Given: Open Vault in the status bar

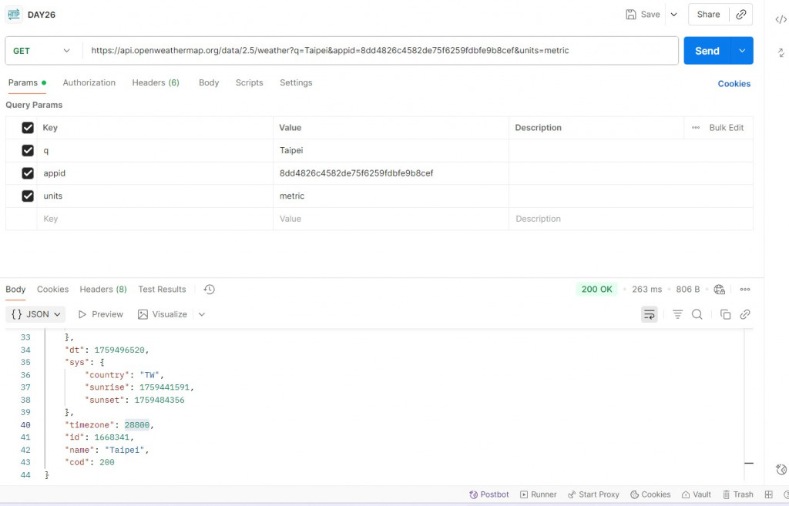Looking at the screenshot, I should [x=697, y=494].
